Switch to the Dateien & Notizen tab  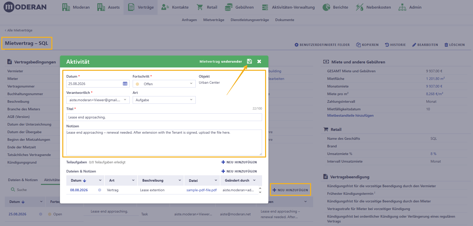[x=23, y=180]
